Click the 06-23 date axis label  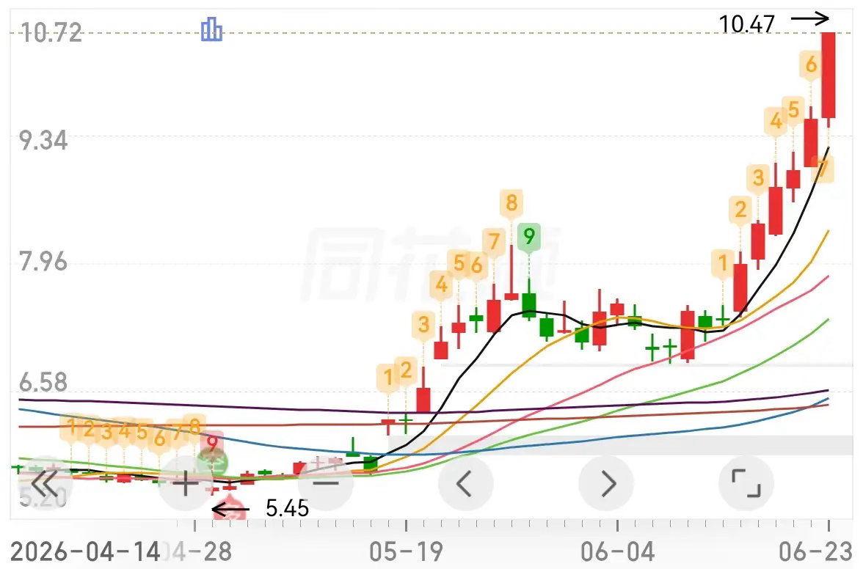click(816, 551)
